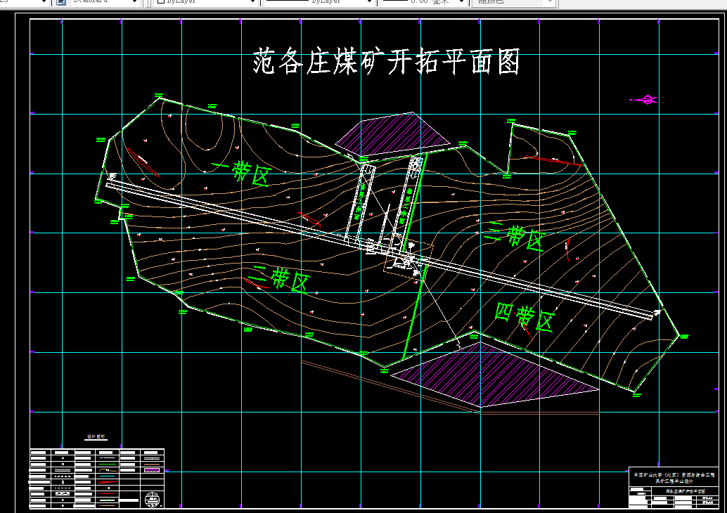Select the green 一带区 zone label
The image size is (727, 513).
pyautogui.click(x=241, y=172)
